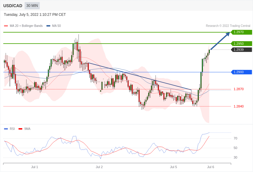Click the 1.2939 current price tag
The width and height of the screenshot is (253, 172).
(241, 50)
